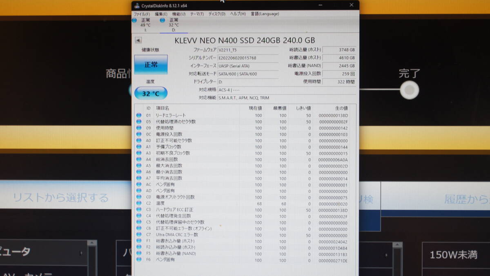
Task: Open the 機能(U) menu
Action: [x=179, y=14]
